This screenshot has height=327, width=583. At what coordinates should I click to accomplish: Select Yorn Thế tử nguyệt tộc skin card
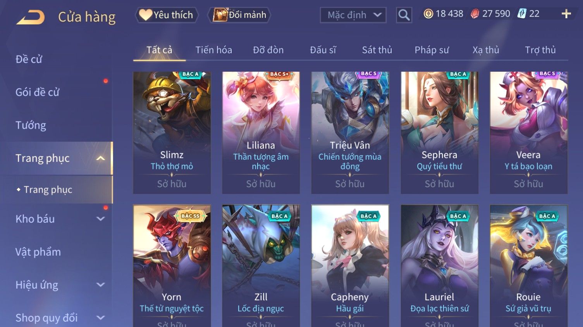coord(172,266)
